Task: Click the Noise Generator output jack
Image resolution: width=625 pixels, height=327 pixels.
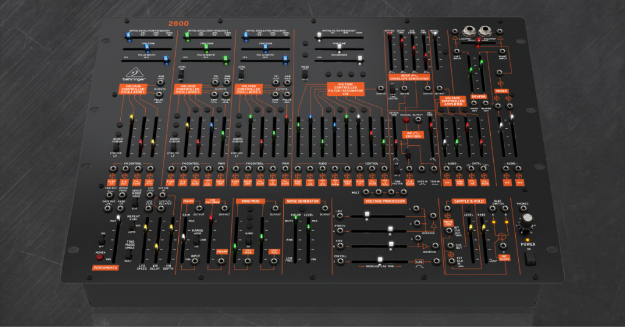Action: click(325, 208)
